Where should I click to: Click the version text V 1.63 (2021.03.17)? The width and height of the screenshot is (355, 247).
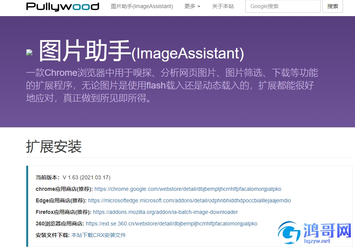pyautogui.click(x=86, y=177)
